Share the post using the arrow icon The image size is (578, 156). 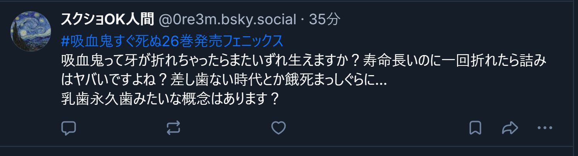coord(510,128)
